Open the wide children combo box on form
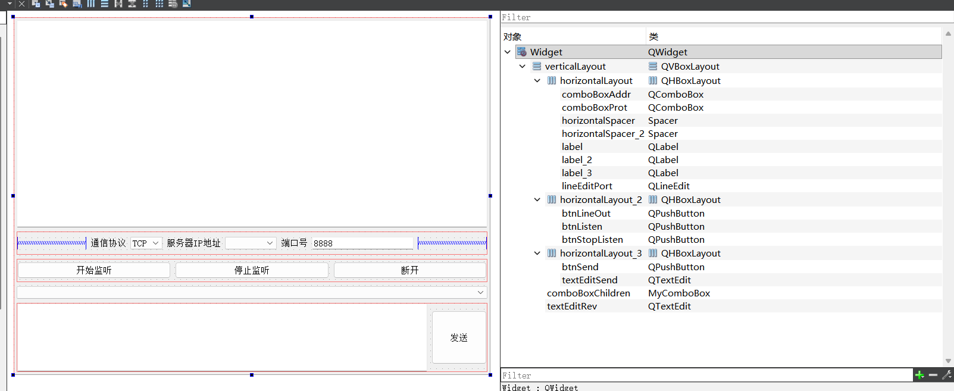 coord(252,292)
